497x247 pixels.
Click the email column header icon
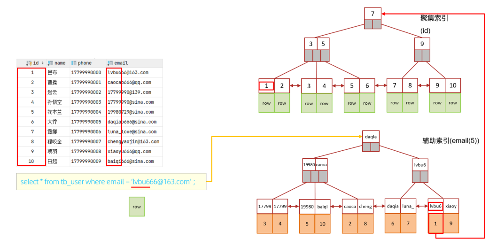(110, 63)
